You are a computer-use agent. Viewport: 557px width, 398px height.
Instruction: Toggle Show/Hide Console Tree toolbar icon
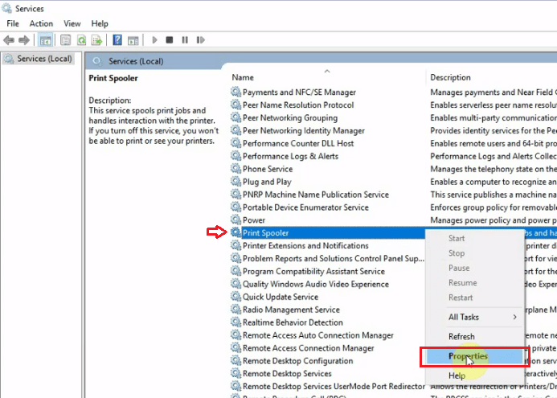[46, 40]
